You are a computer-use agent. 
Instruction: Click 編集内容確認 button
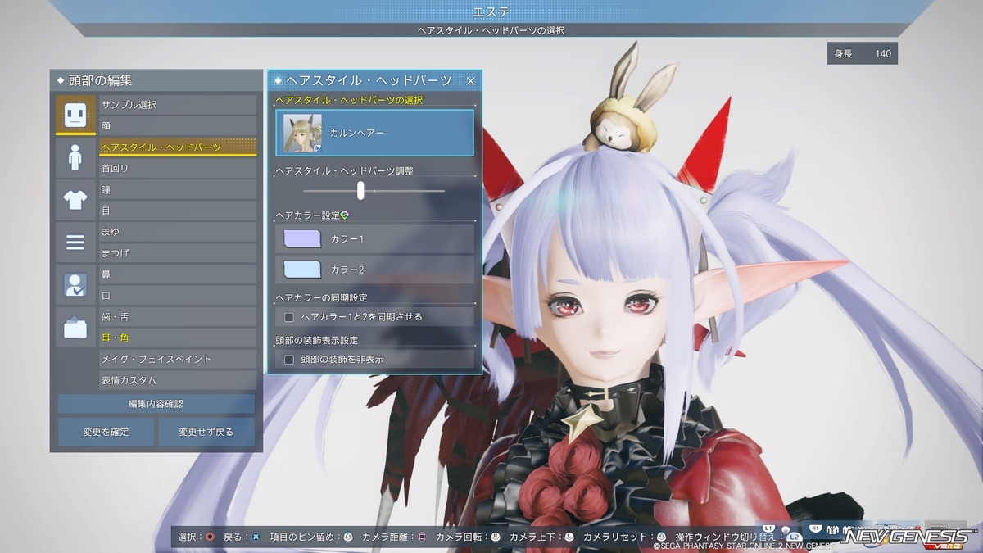156,404
